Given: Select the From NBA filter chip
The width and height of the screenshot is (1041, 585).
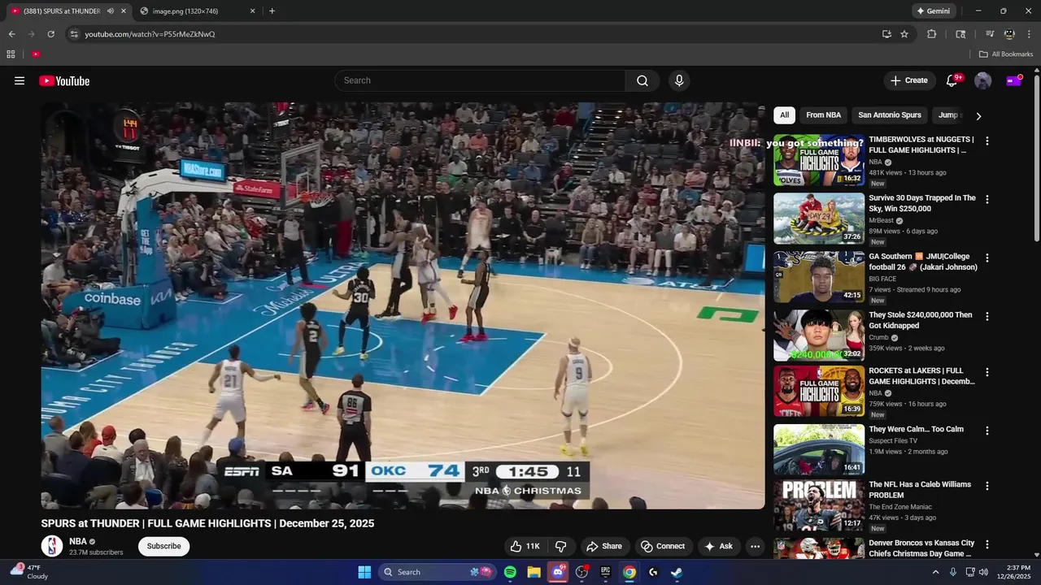Looking at the screenshot, I should [823, 115].
